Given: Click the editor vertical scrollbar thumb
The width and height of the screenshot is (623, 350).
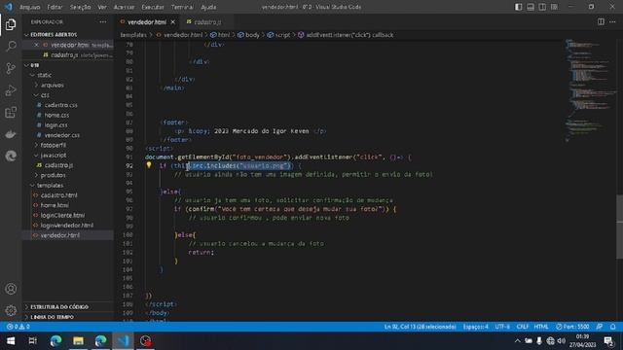Looking at the screenshot, I should [619, 227].
